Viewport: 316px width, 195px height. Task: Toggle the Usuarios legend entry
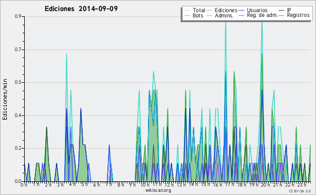click(x=257, y=10)
